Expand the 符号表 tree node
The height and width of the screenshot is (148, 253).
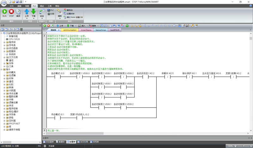point(4,45)
